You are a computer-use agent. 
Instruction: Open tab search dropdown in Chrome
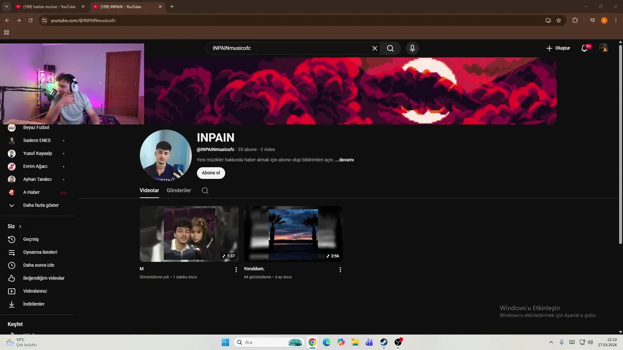6,7
